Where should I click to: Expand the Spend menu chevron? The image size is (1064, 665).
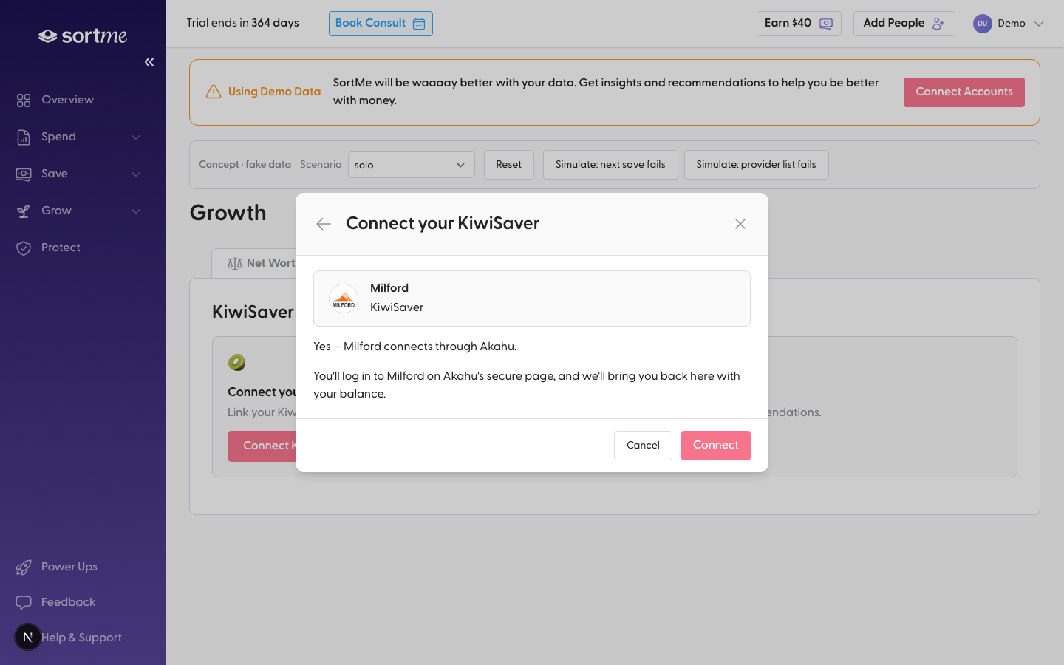click(136, 137)
